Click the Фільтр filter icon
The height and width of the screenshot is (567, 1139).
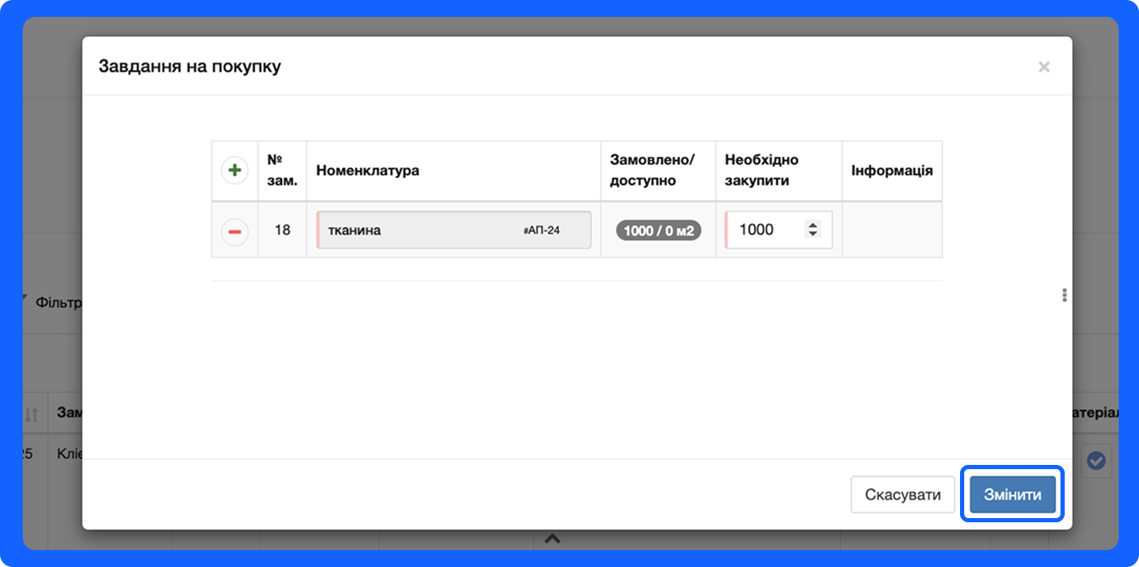[x=25, y=300]
